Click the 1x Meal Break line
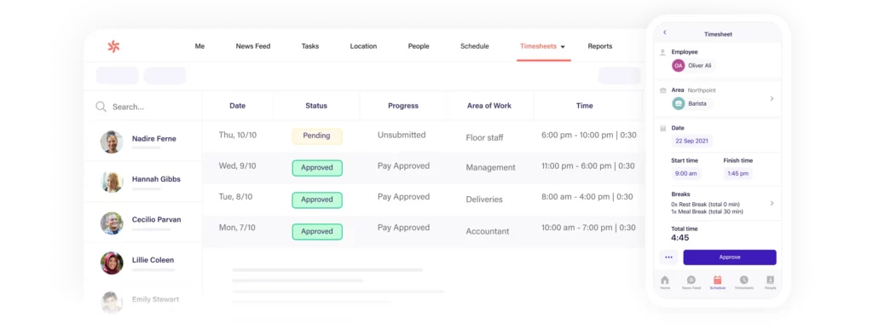Screen dimensions: 873x330 point(707,212)
